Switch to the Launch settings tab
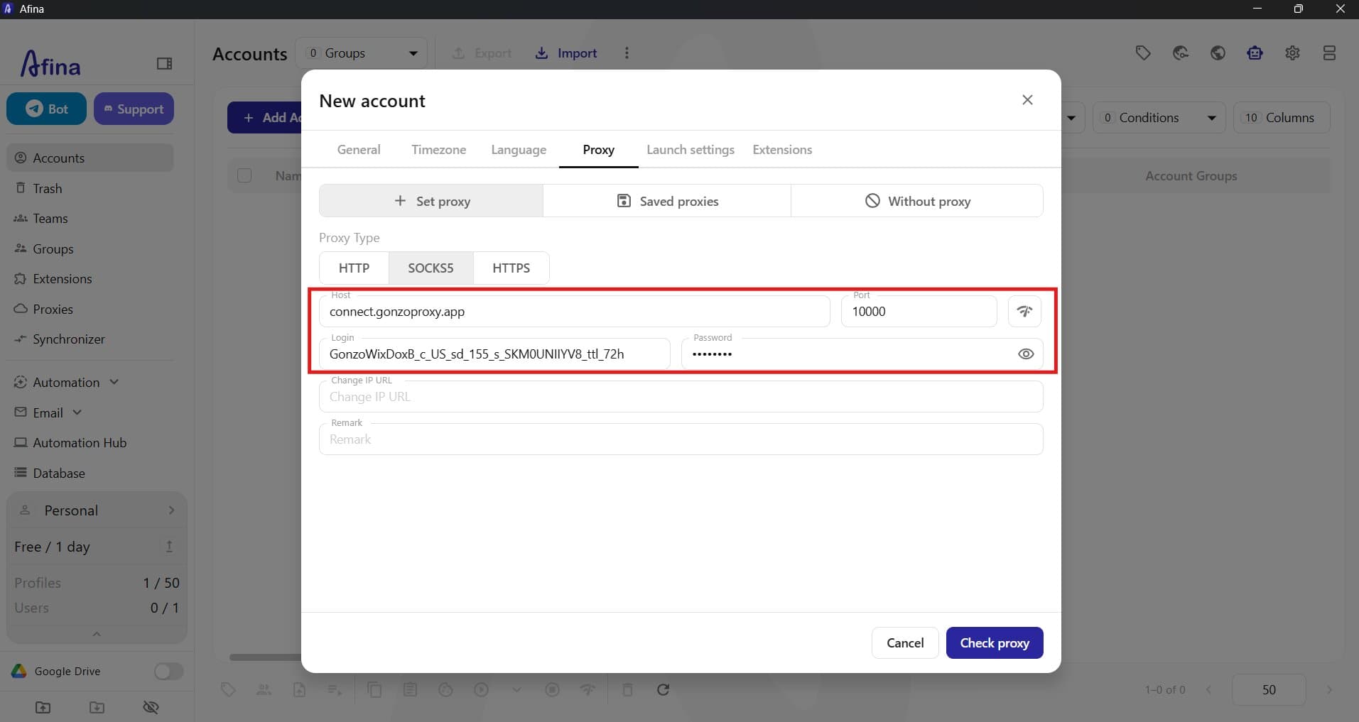Viewport: 1359px width, 722px height. point(690,150)
